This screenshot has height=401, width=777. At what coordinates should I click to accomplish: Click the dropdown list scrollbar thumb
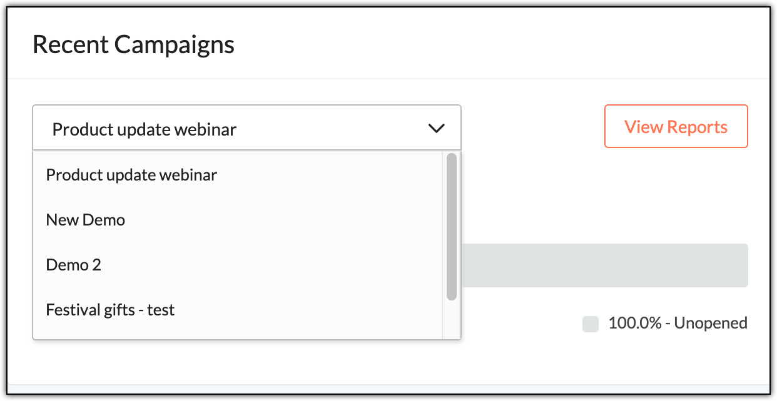[x=452, y=226]
